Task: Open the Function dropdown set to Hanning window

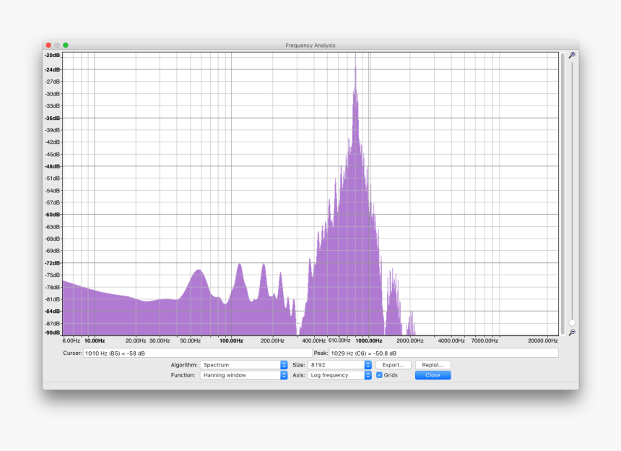Action: pyautogui.click(x=244, y=375)
